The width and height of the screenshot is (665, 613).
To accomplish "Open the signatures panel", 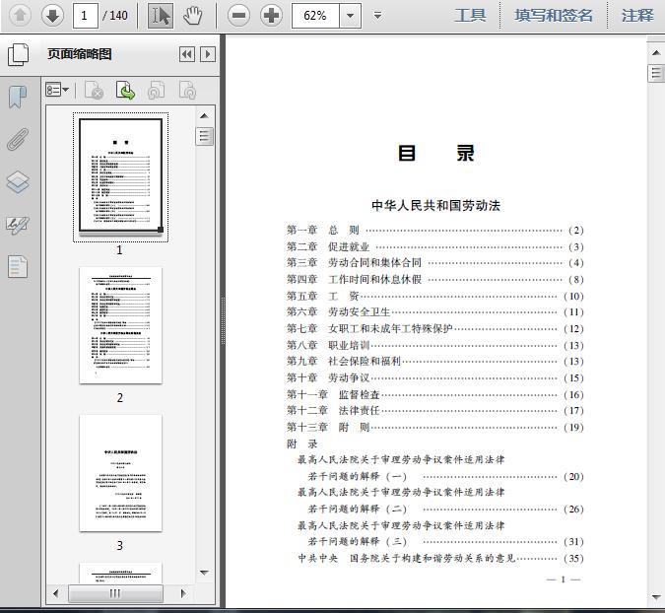I will (x=18, y=226).
